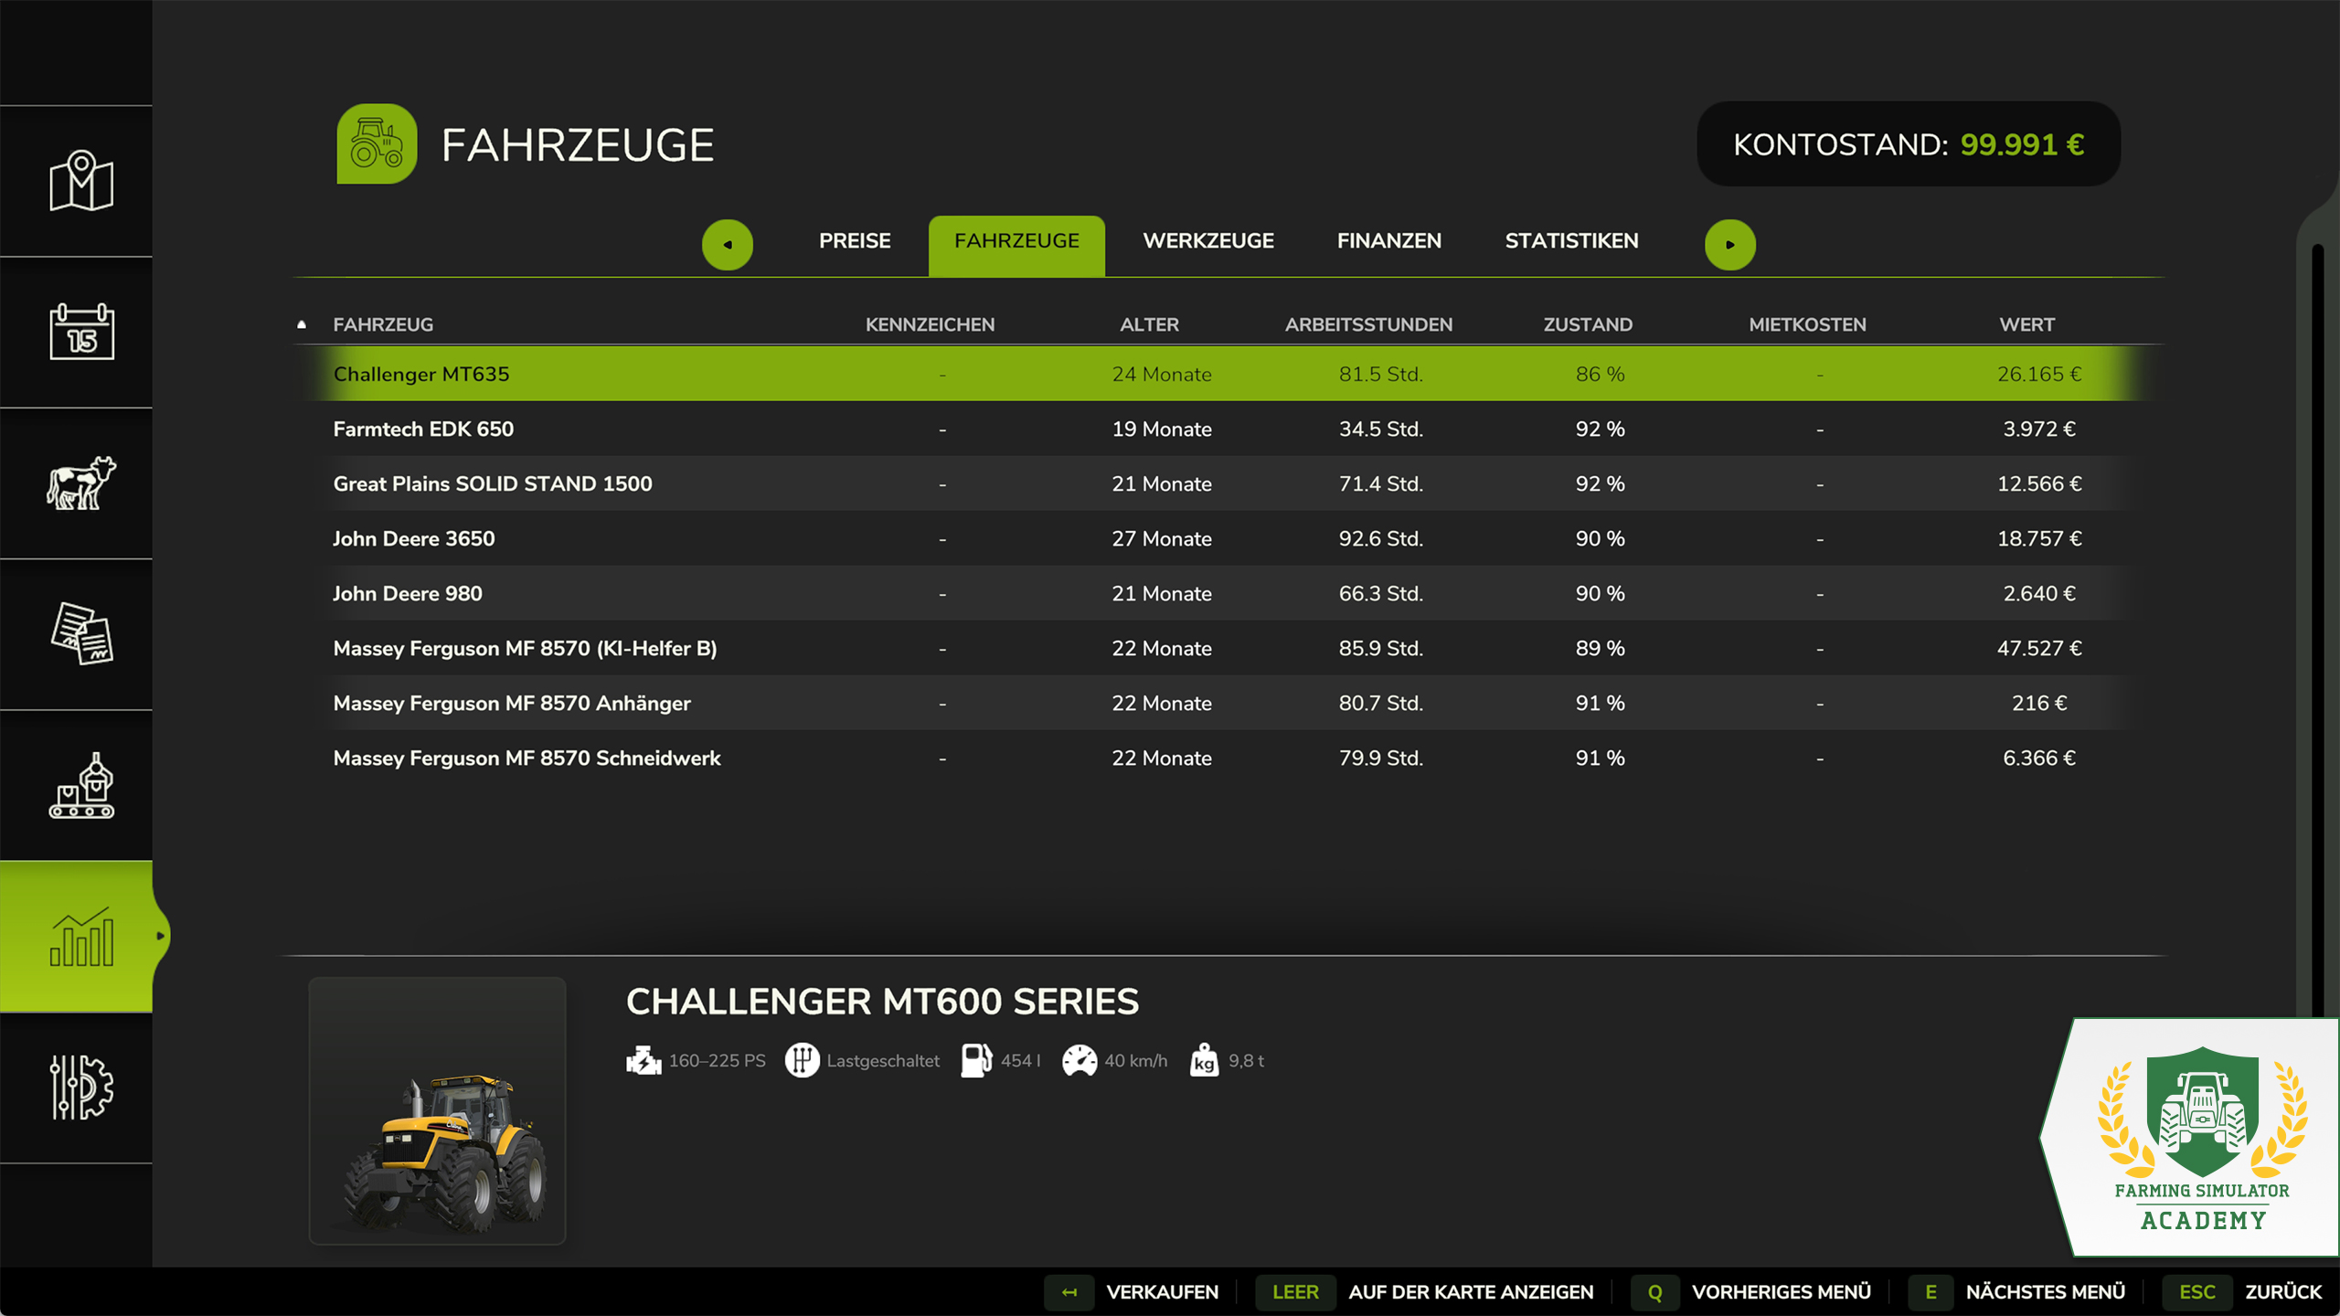The height and width of the screenshot is (1316, 2340).
Task: Open the contracts documents icon
Action: tap(81, 633)
